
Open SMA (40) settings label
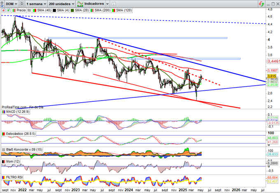(x=44, y=10)
